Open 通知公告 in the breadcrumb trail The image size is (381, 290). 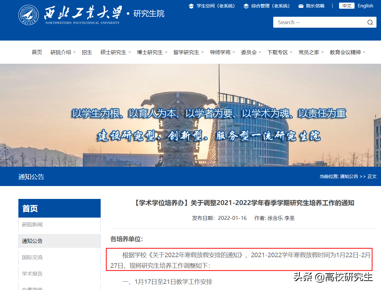[348, 176]
